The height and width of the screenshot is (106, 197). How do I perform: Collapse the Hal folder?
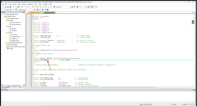(x=6, y=27)
